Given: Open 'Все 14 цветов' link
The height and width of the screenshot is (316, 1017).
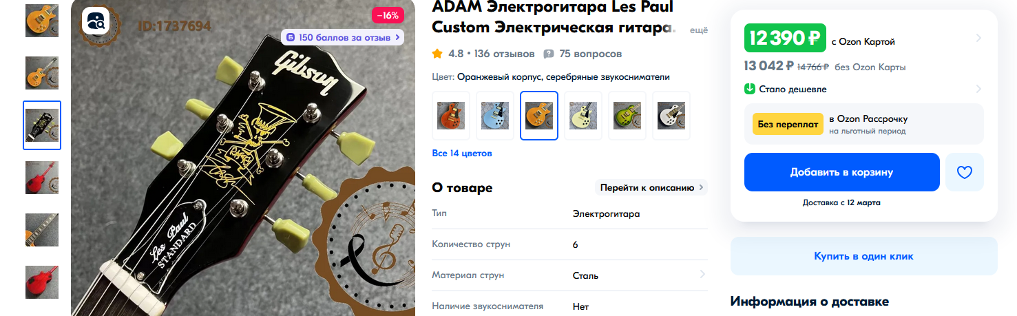Looking at the screenshot, I should (462, 153).
